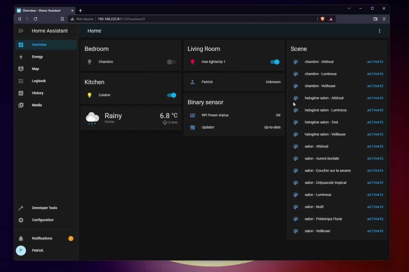Open the browser wallet icon
This screenshot has height=272, width=409.
376,19
